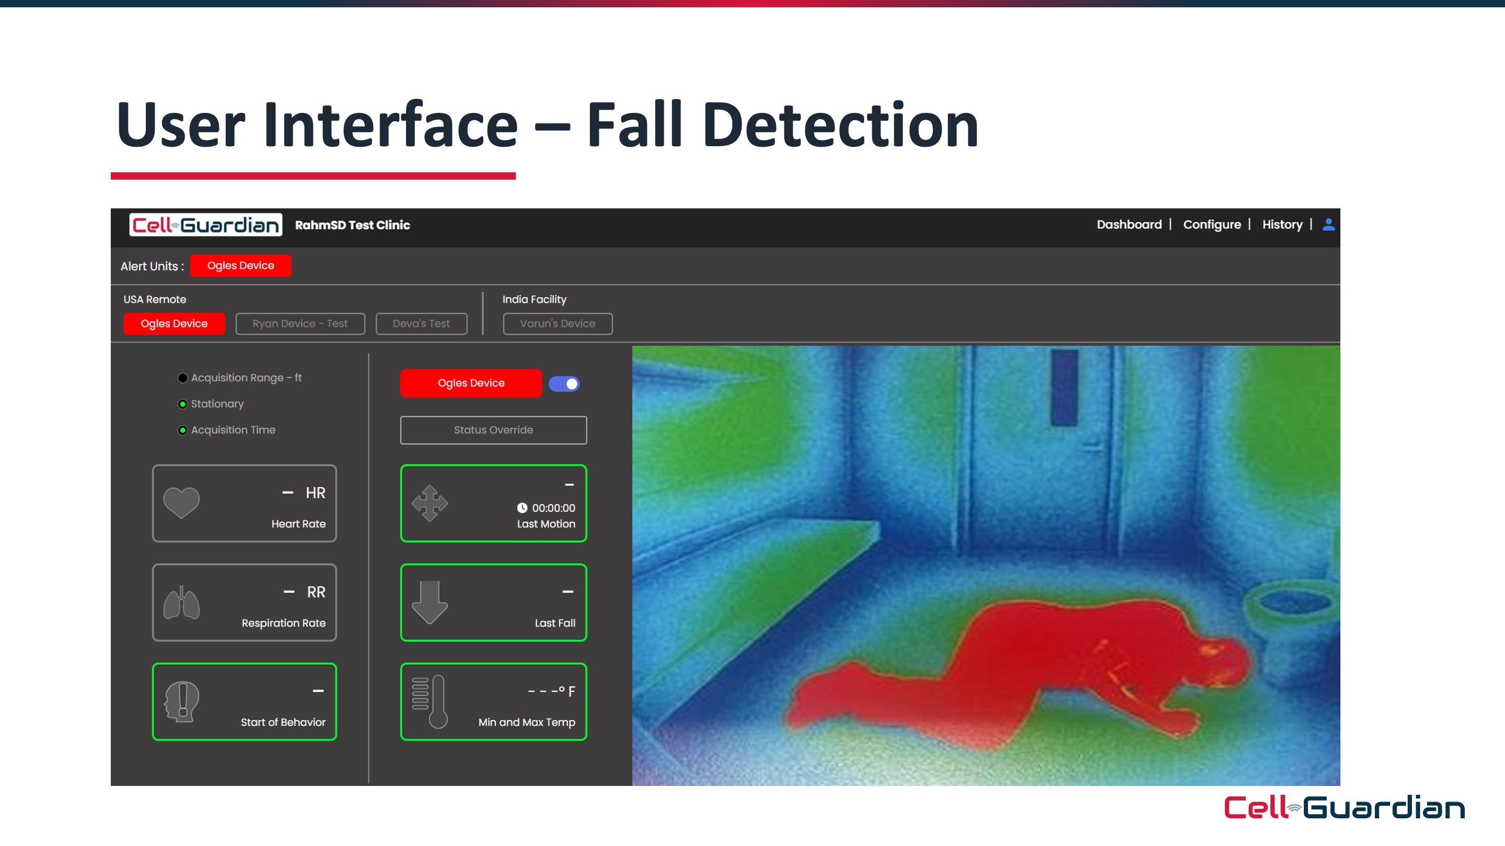Choose Varun's Device under India Facility
The height and width of the screenshot is (846, 1505).
(x=558, y=323)
